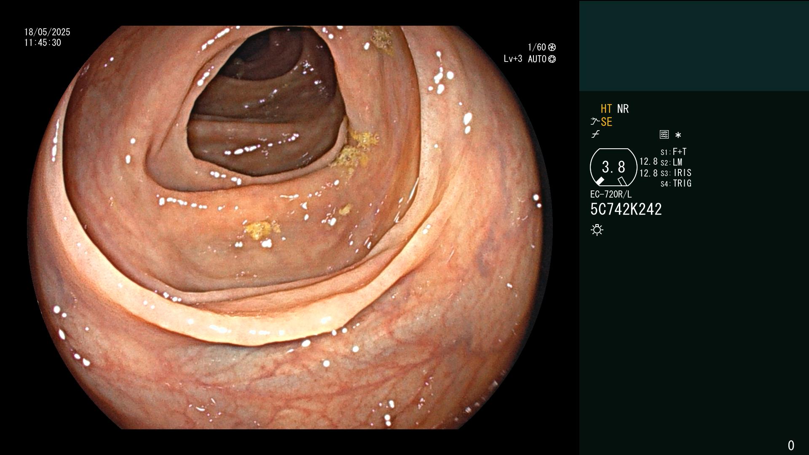
Task: Select the NR noise reduction indicator
Action: coord(623,109)
